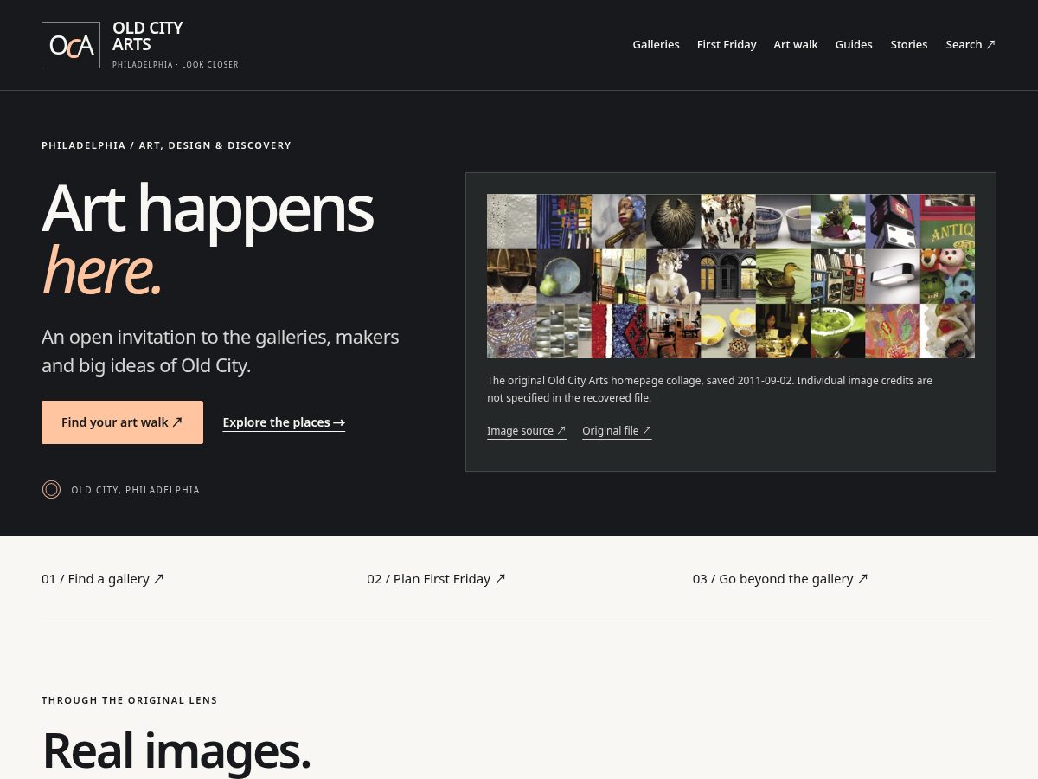Click the concentric circle location icon
This screenshot has width=1038, height=779.
click(x=52, y=490)
